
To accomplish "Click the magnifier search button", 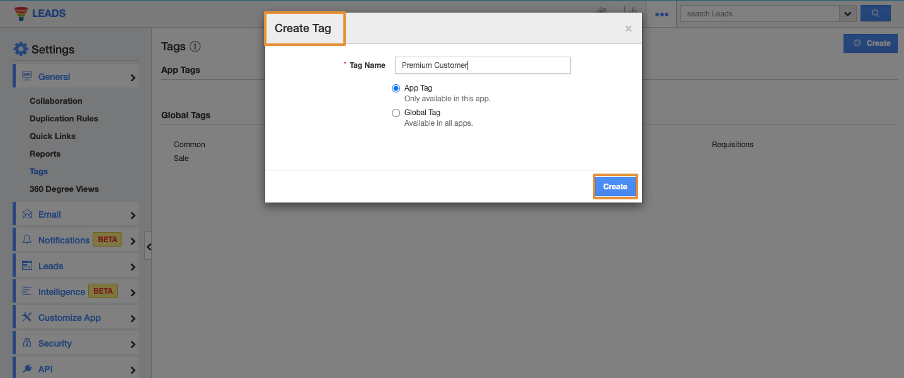I will tap(875, 13).
